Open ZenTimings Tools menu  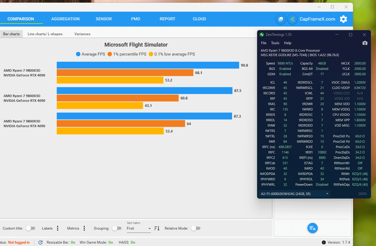(x=275, y=43)
